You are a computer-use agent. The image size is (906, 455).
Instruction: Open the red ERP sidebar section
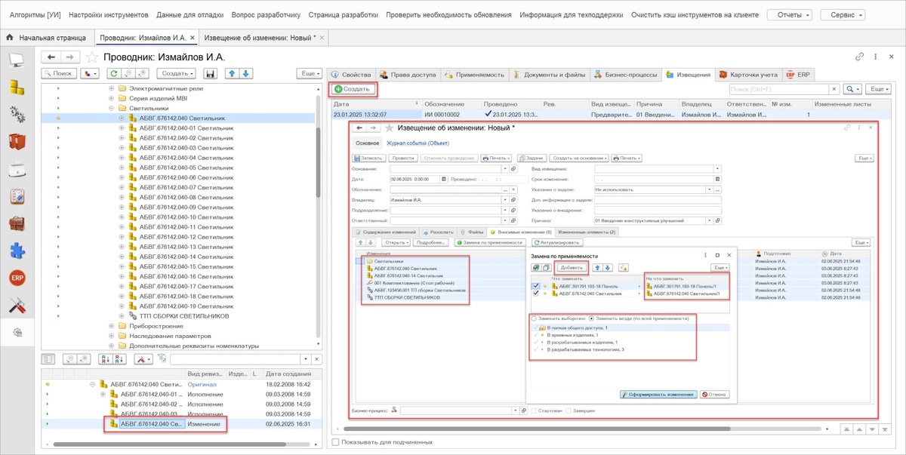[x=17, y=278]
